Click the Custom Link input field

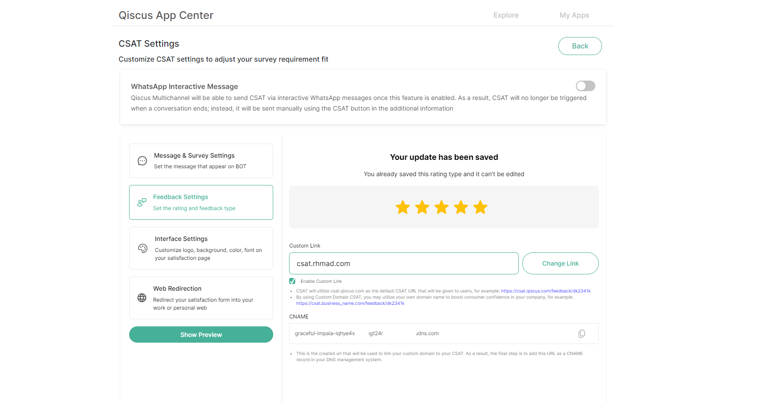[403, 263]
